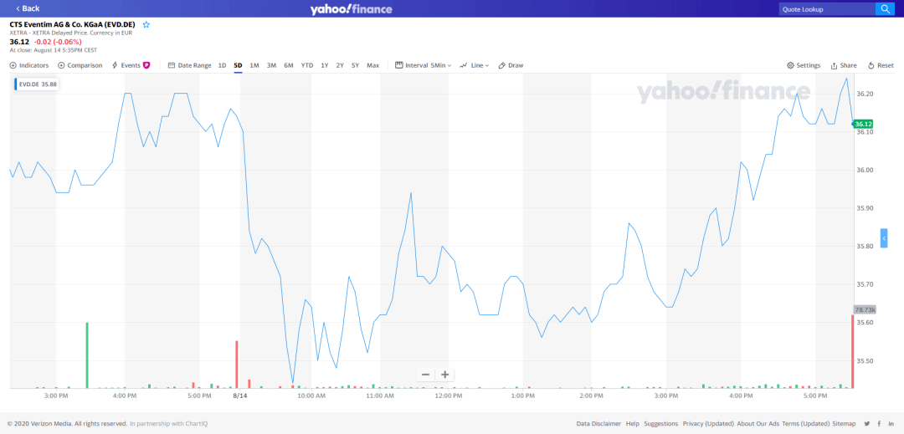The width and height of the screenshot is (904, 434).
Task: Share the chart
Action: (844, 65)
